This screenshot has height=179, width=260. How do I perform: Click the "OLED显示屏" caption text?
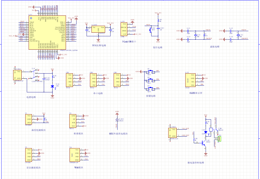click(196, 93)
